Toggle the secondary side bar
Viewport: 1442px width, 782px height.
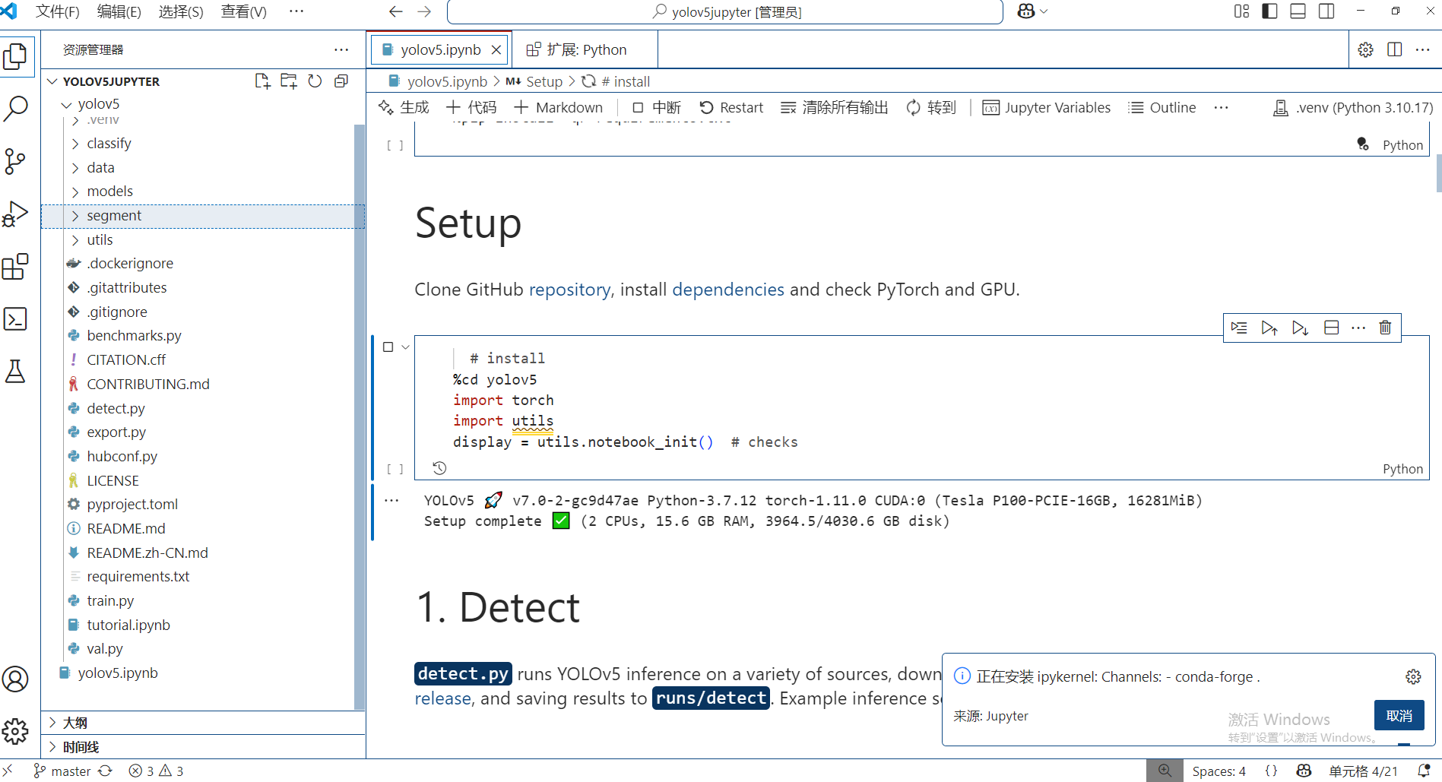[1326, 11]
